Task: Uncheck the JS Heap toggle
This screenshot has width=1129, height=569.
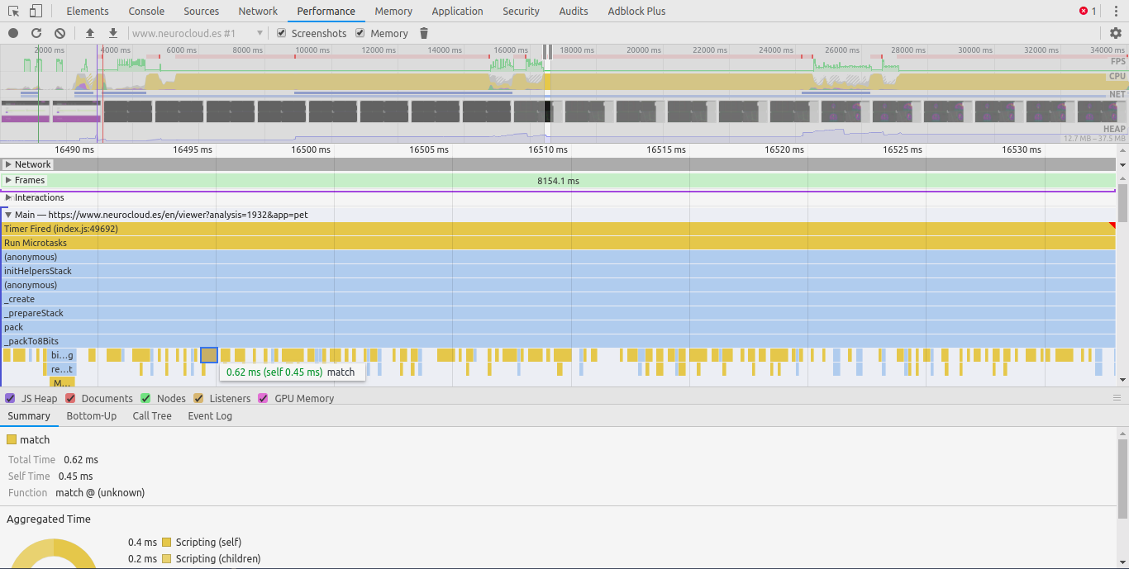Action: (10, 398)
